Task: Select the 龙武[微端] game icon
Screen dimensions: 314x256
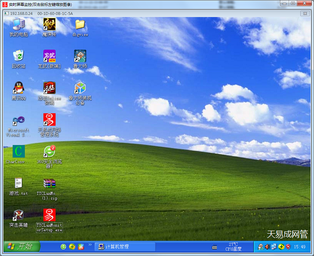Action: (49, 56)
